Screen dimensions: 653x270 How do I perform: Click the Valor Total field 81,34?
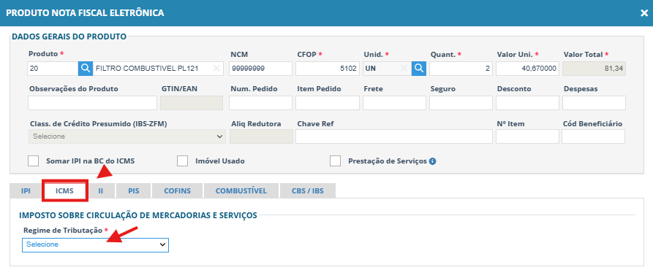coord(595,69)
